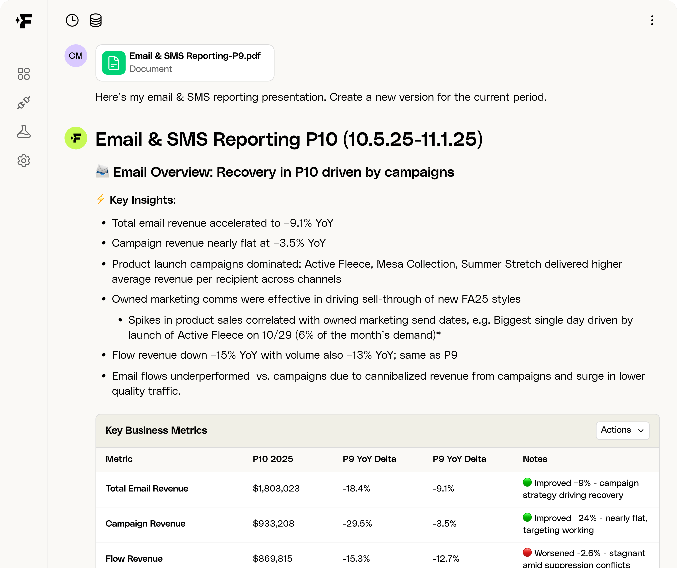The image size is (677, 568).
Task: Click the P10 2025 column header
Action: click(273, 459)
